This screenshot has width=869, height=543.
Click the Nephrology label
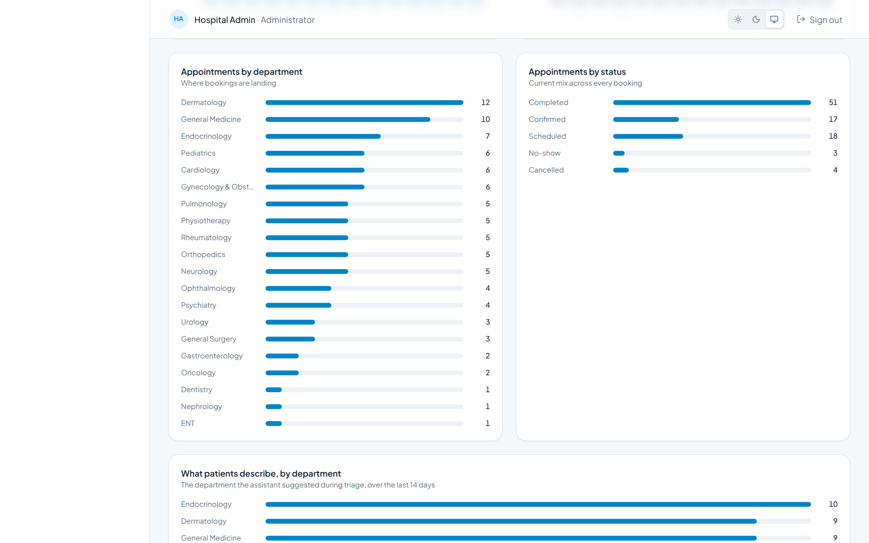(x=201, y=406)
